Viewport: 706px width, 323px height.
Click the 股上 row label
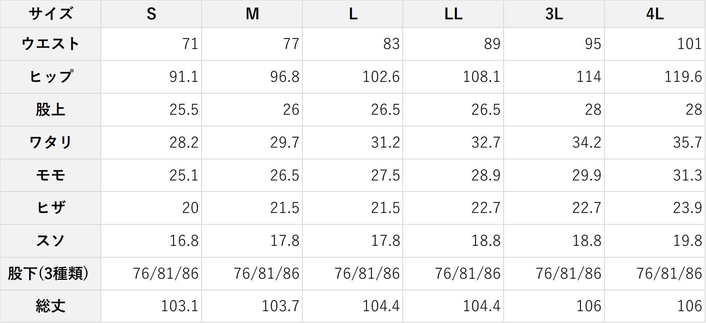pos(50,110)
